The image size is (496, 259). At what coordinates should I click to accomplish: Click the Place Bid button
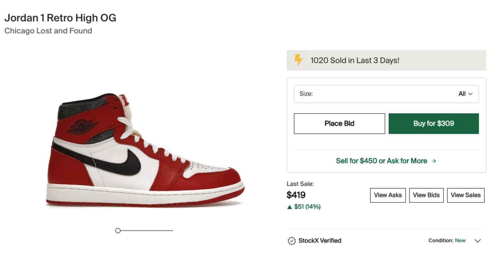339,123
